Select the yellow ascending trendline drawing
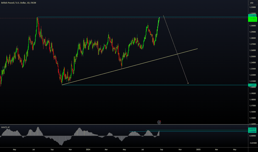The height and width of the screenshot is (152, 258). tap(130, 67)
